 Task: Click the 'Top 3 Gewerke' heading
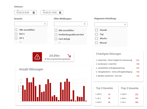(104, 88)
